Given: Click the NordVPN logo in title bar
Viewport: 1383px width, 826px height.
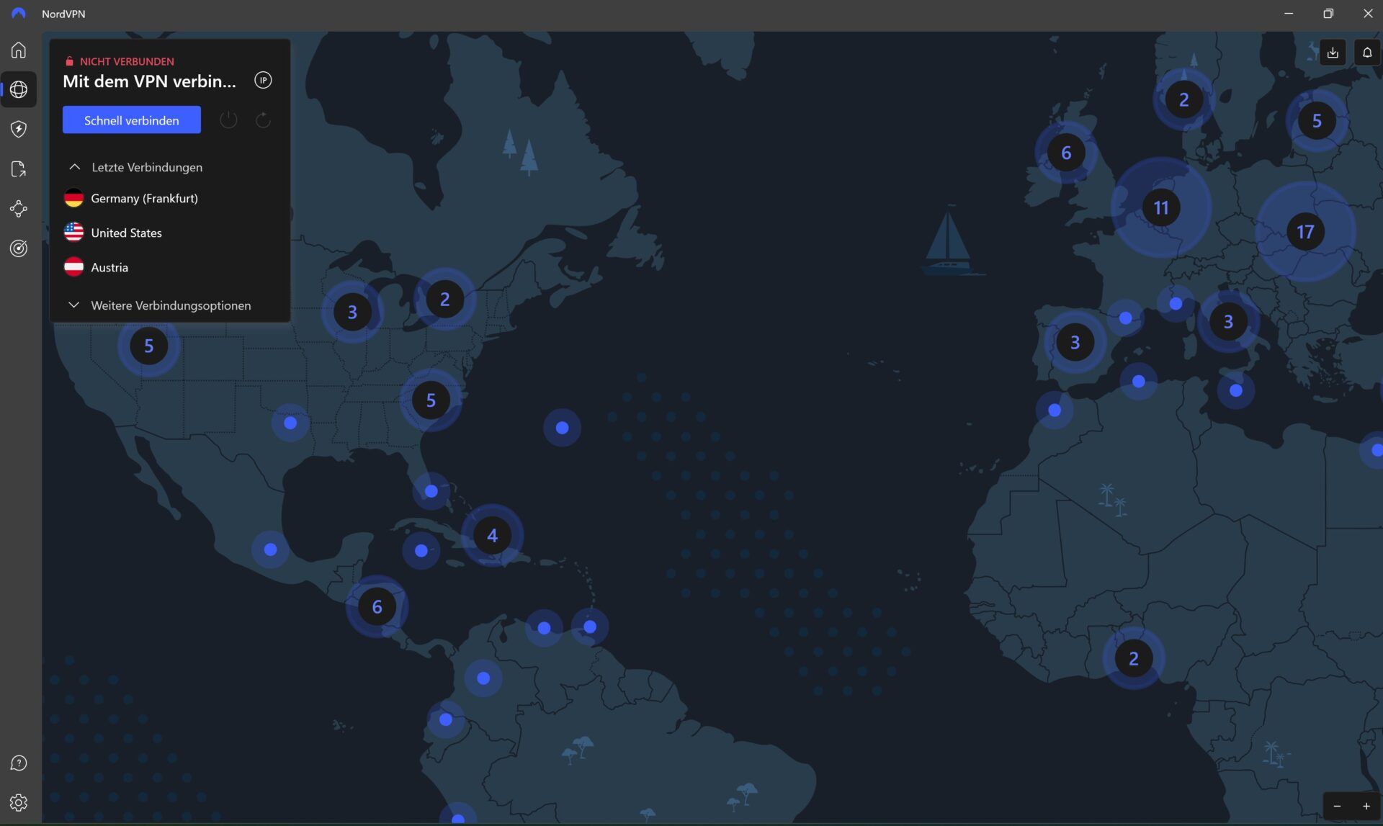Looking at the screenshot, I should (19, 14).
